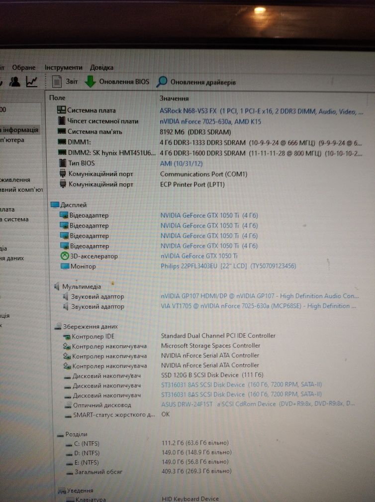
Task: Open VIA VT1705 audio adapter link
Action: pos(258,306)
